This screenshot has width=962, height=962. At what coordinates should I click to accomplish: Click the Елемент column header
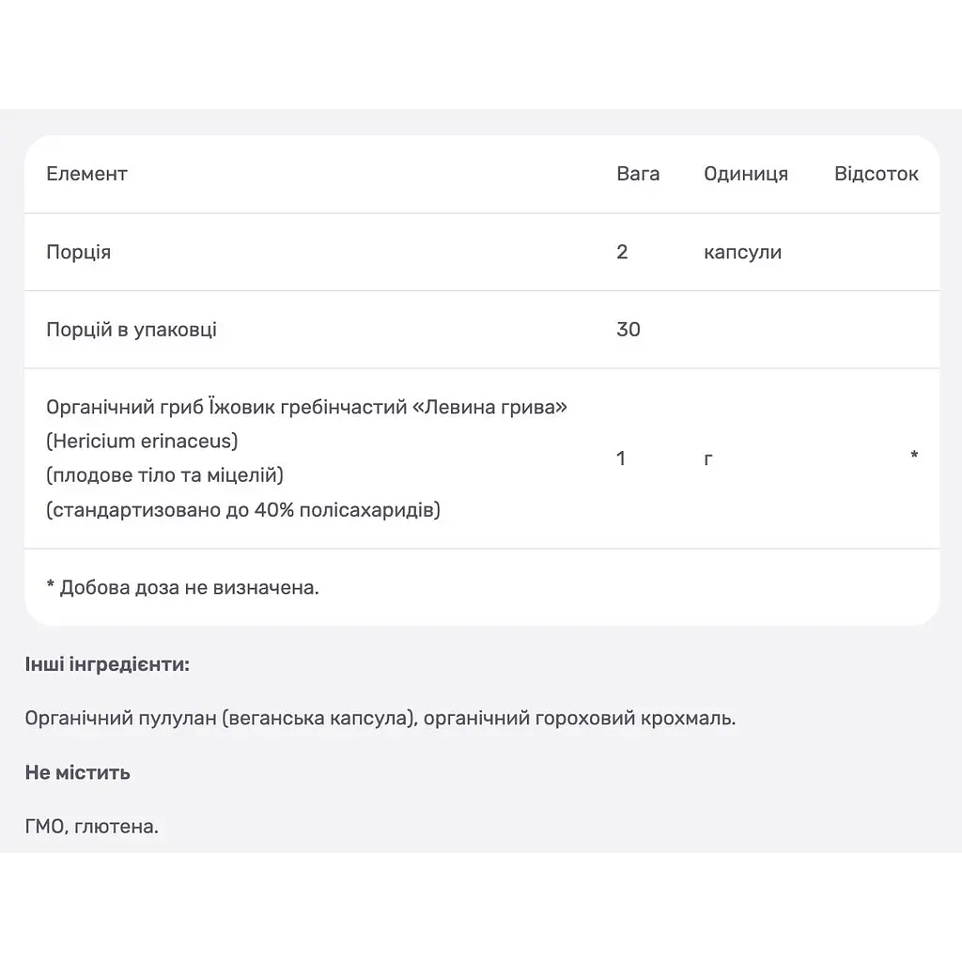(86, 174)
